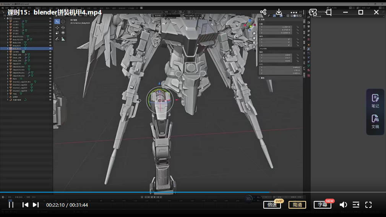Select the Rotate tool
Screen dimensions: 386x217
point(63,28)
